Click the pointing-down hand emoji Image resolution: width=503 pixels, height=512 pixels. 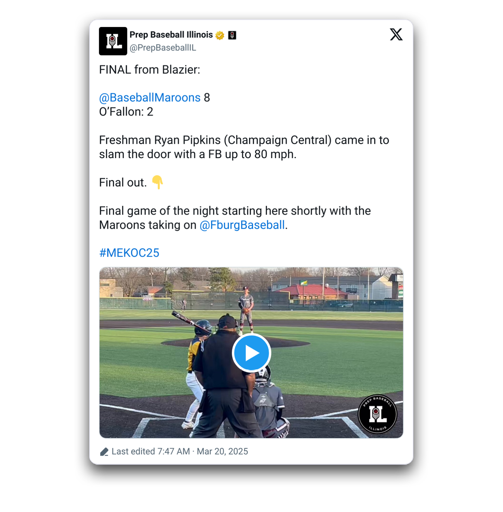coord(158,182)
